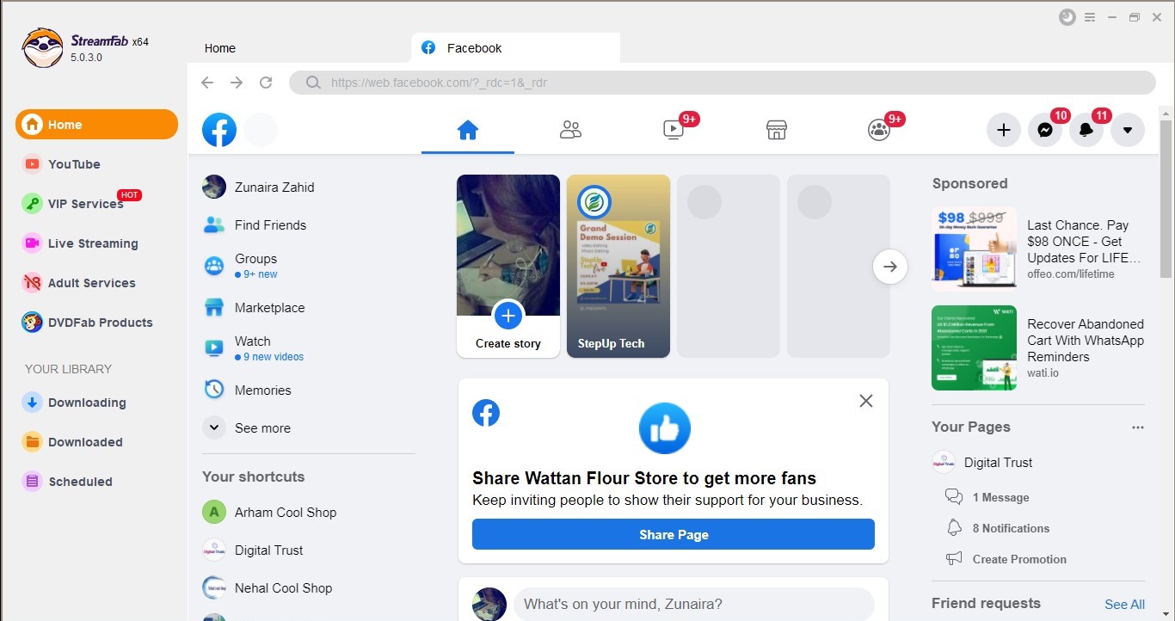
Task: Go back in the browser
Action: tap(207, 83)
